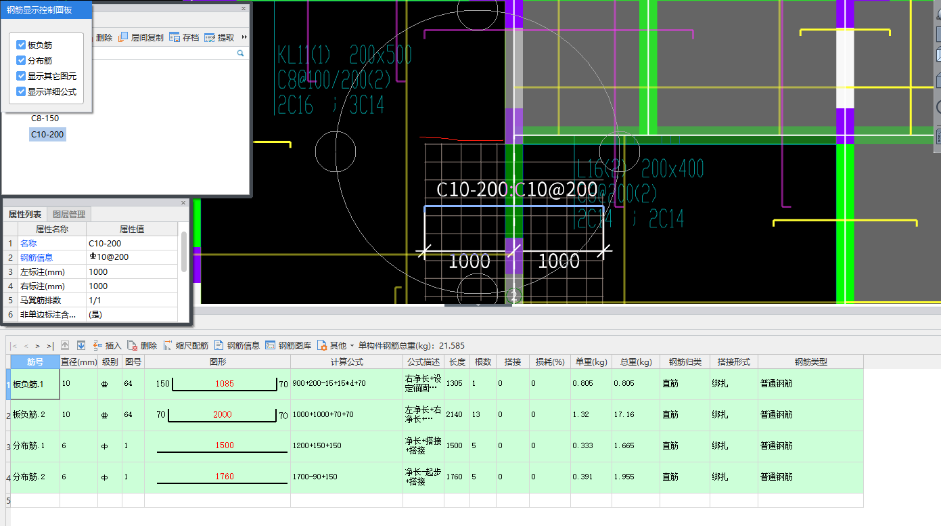
Task: Click 钢筋显示控制面板 title bar
Action: coord(46,9)
